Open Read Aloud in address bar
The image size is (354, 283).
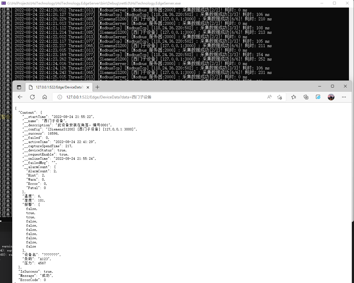(269, 97)
